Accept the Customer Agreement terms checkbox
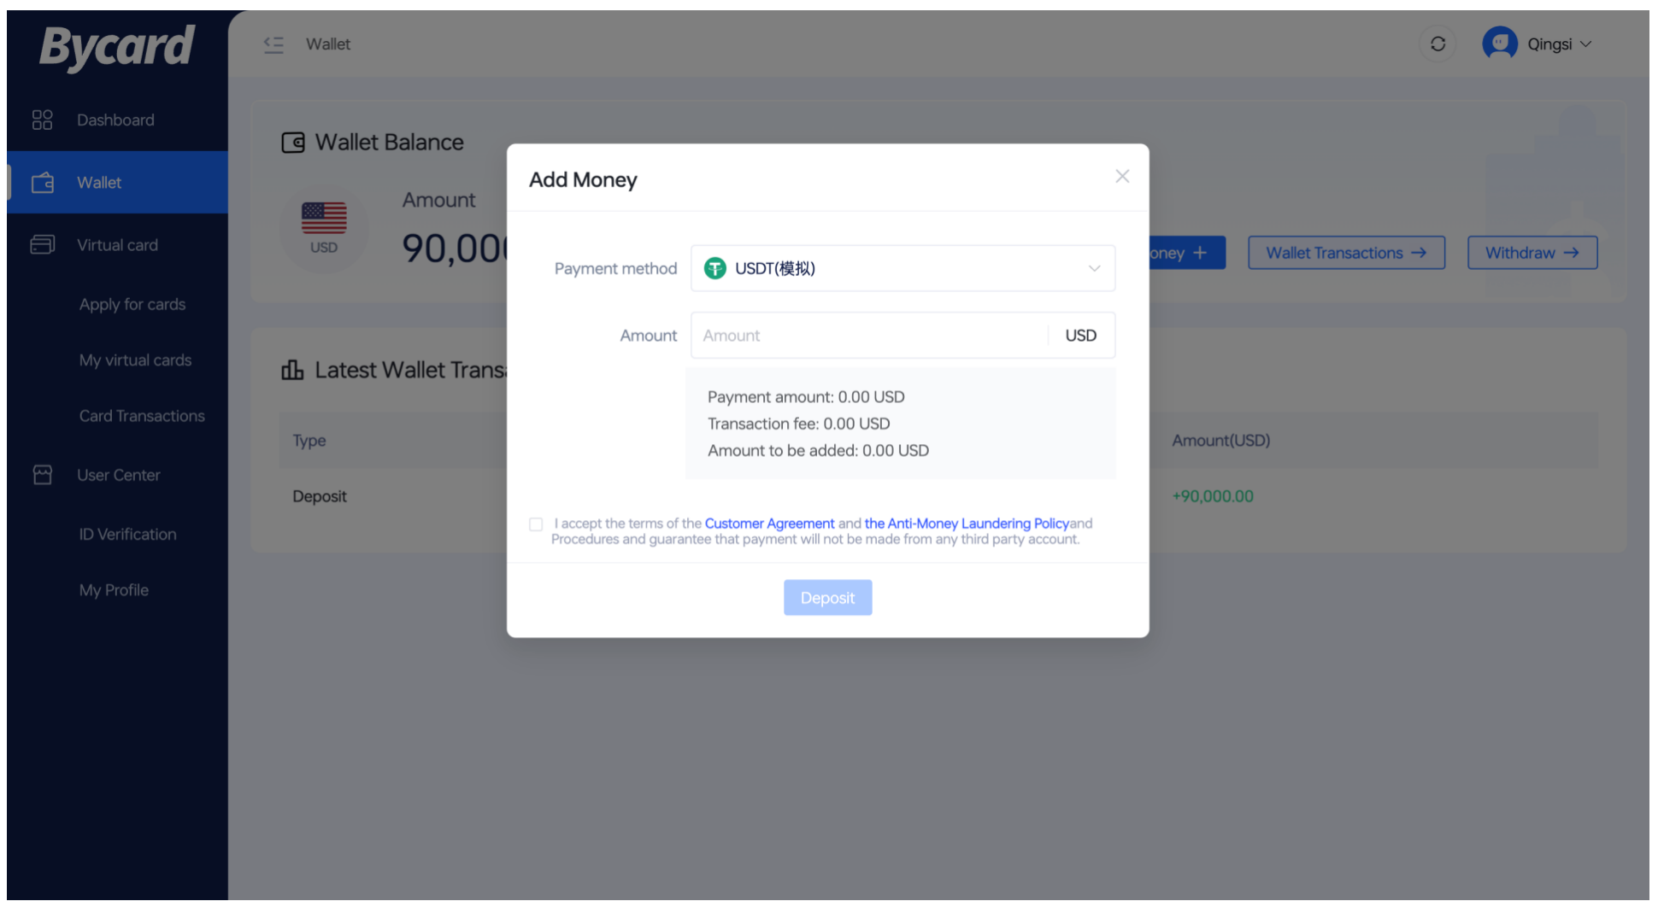The image size is (1658, 907). (536, 524)
